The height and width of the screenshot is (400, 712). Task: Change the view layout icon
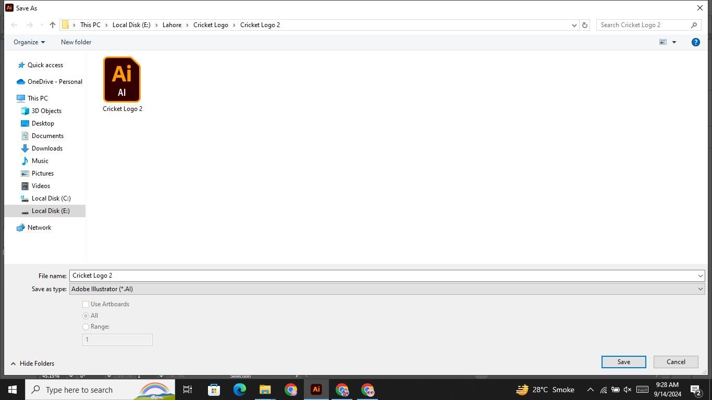663,42
